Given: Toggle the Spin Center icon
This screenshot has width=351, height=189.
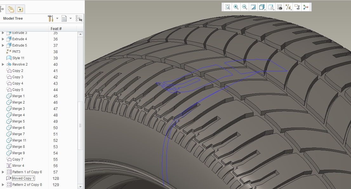Looking at the screenshot, I should click(306, 7).
